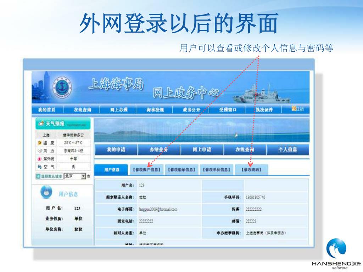The image size is (363, 272).
Task: Open 执法证件 in the top navigation
Action: click(264, 110)
